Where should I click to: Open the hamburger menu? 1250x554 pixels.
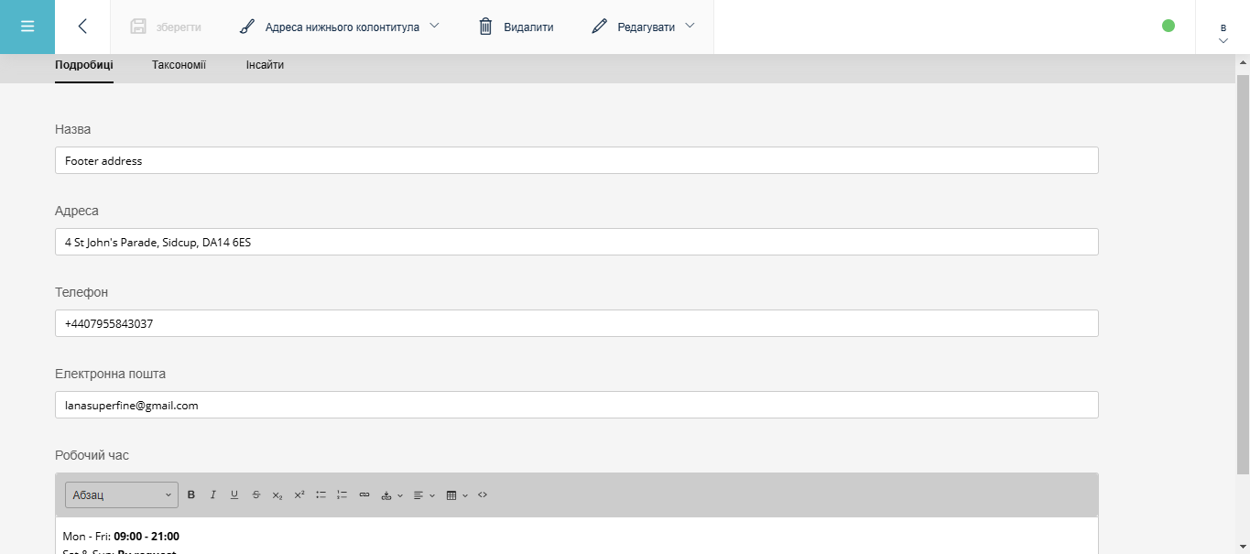point(27,27)
